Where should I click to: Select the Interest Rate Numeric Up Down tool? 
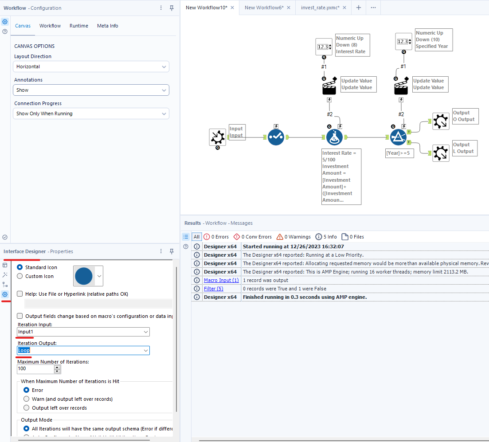[324, 47]
